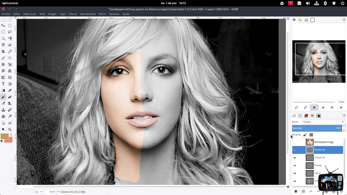The width and height of the screenshot is (347, 195).
Task: Select the Pencil tool
Action: [x=10, y=90]
